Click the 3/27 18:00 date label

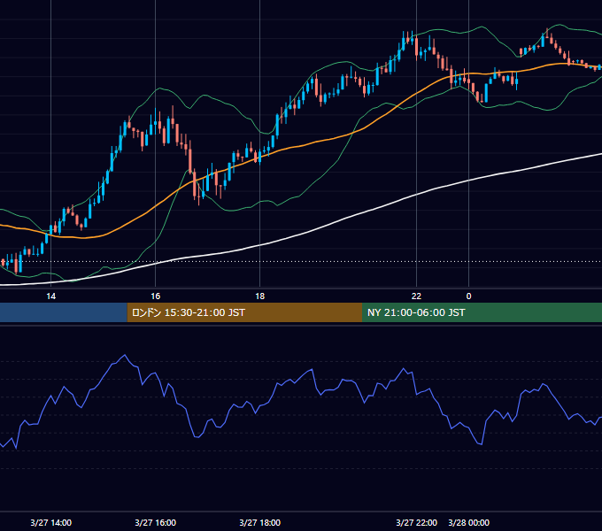[x=260, y=522]
